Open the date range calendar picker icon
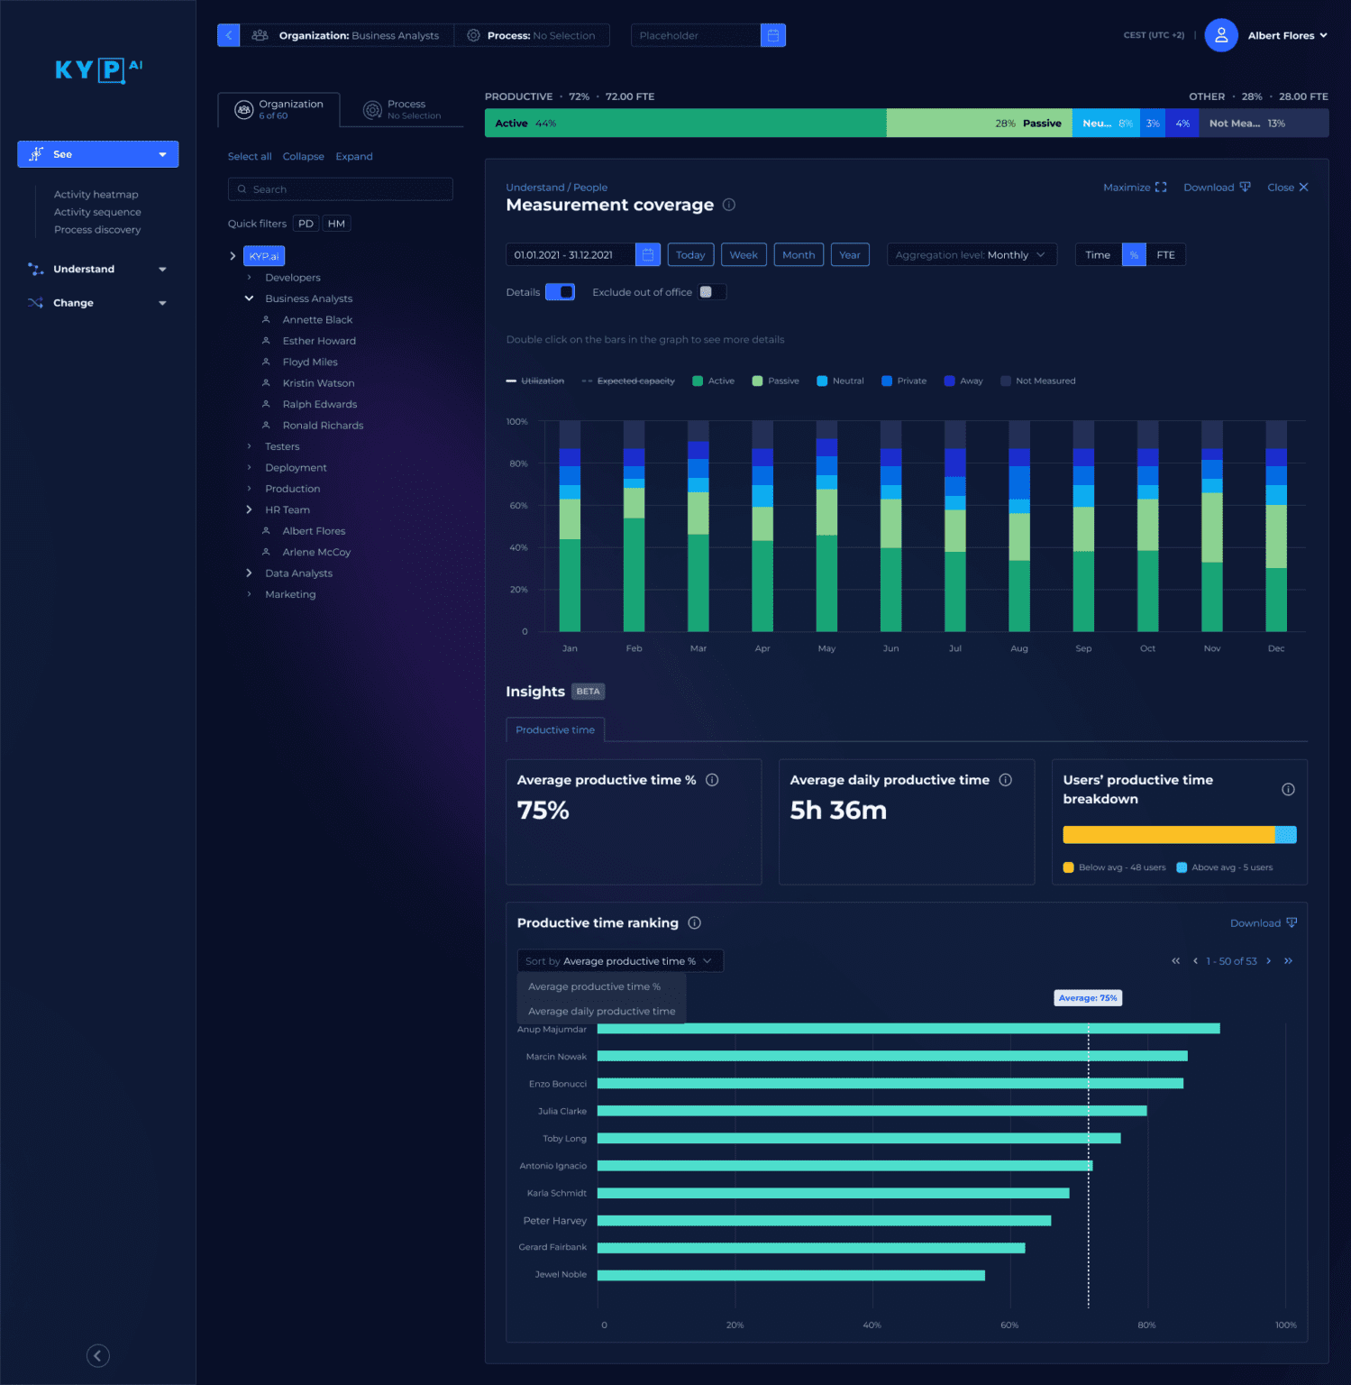The width and height of the screenshot is (1351, 1385). tap(648, 254)
